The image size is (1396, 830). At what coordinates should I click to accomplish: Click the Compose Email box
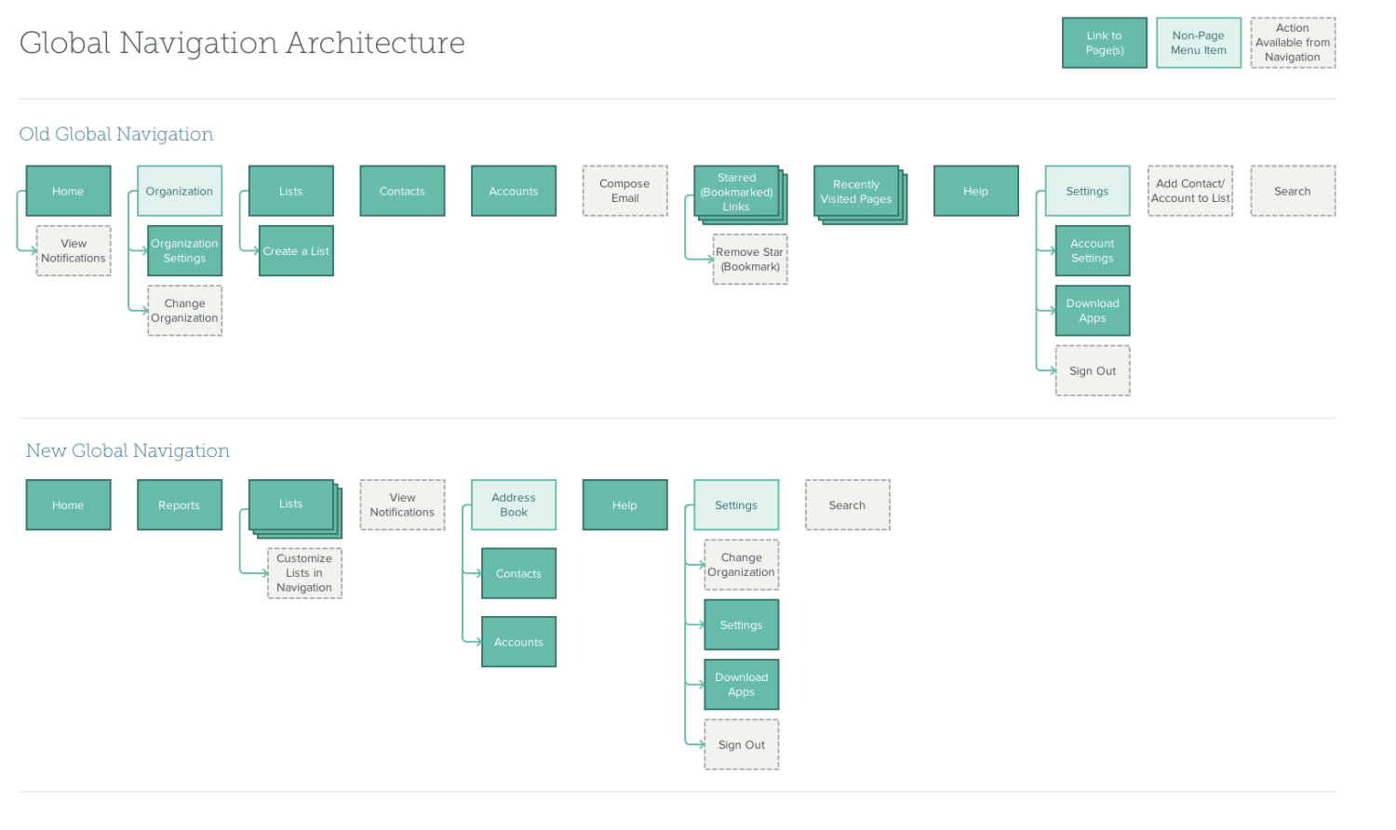pos(625,191)
